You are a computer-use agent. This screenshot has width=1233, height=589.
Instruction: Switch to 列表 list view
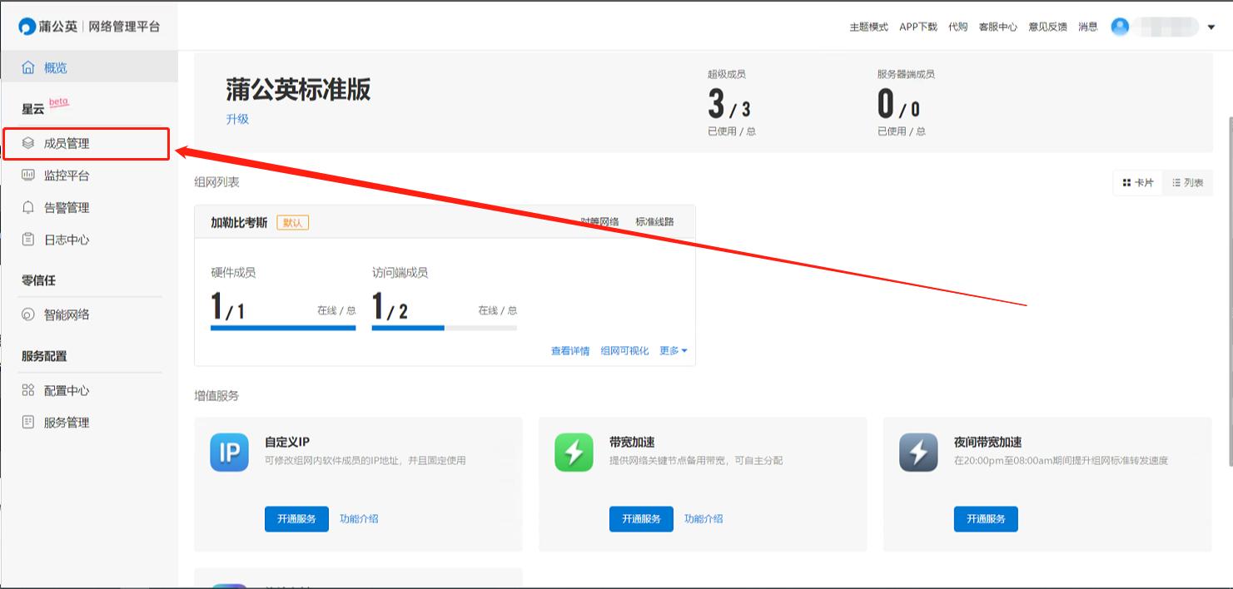[1186, 182]
